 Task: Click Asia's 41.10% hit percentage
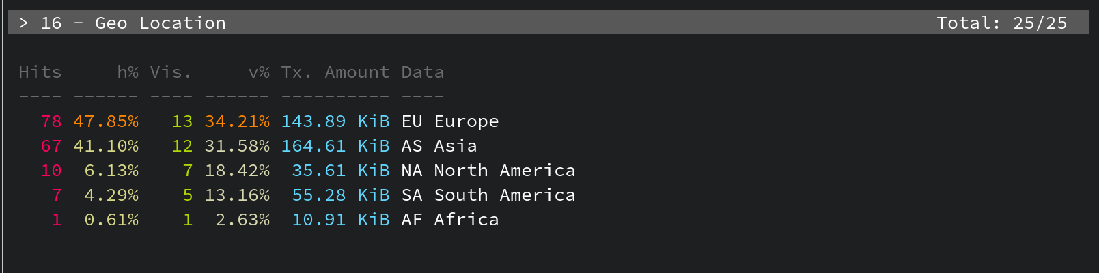106,146
